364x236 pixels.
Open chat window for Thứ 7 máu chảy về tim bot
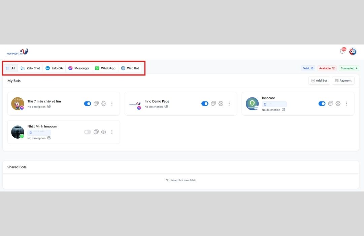(x=96, y=104)
